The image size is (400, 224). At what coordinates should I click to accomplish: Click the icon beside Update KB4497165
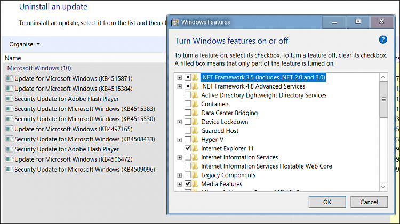click(x=10, y=129)
